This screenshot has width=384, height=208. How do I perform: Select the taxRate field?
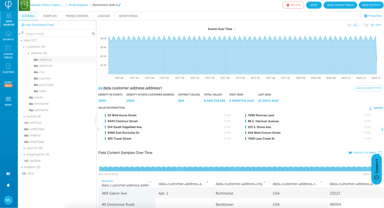point(32,161)
